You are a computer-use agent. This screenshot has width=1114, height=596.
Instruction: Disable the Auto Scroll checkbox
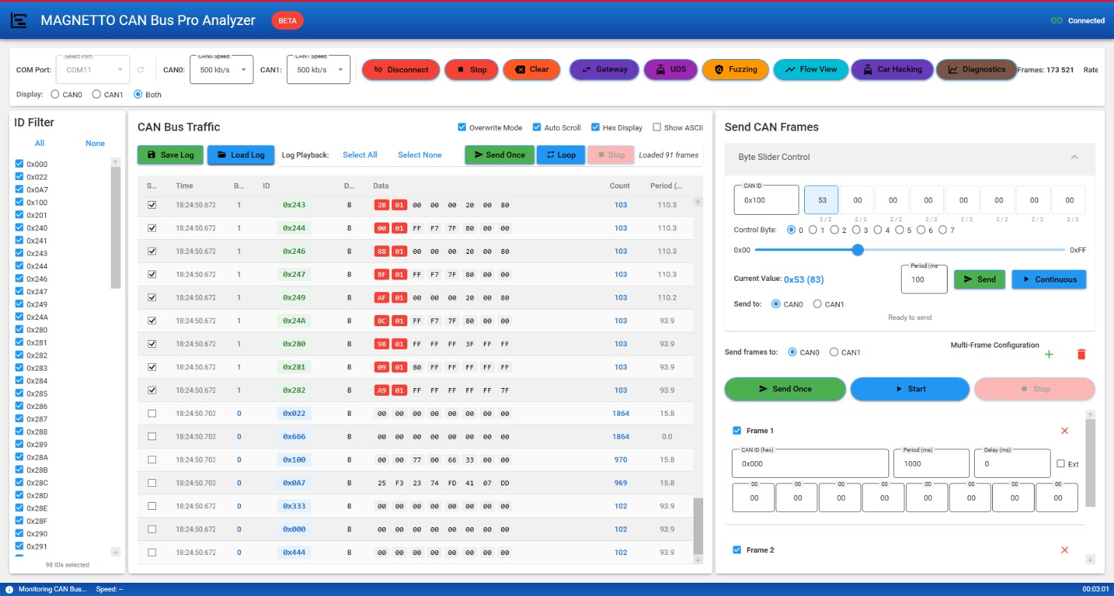[x=537, y=127]
